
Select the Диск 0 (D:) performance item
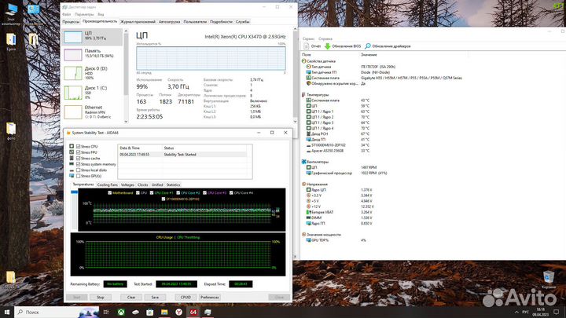pos(93,73)
